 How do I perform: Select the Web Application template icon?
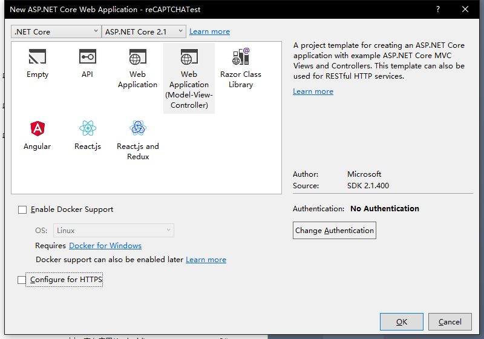(138, 58)
